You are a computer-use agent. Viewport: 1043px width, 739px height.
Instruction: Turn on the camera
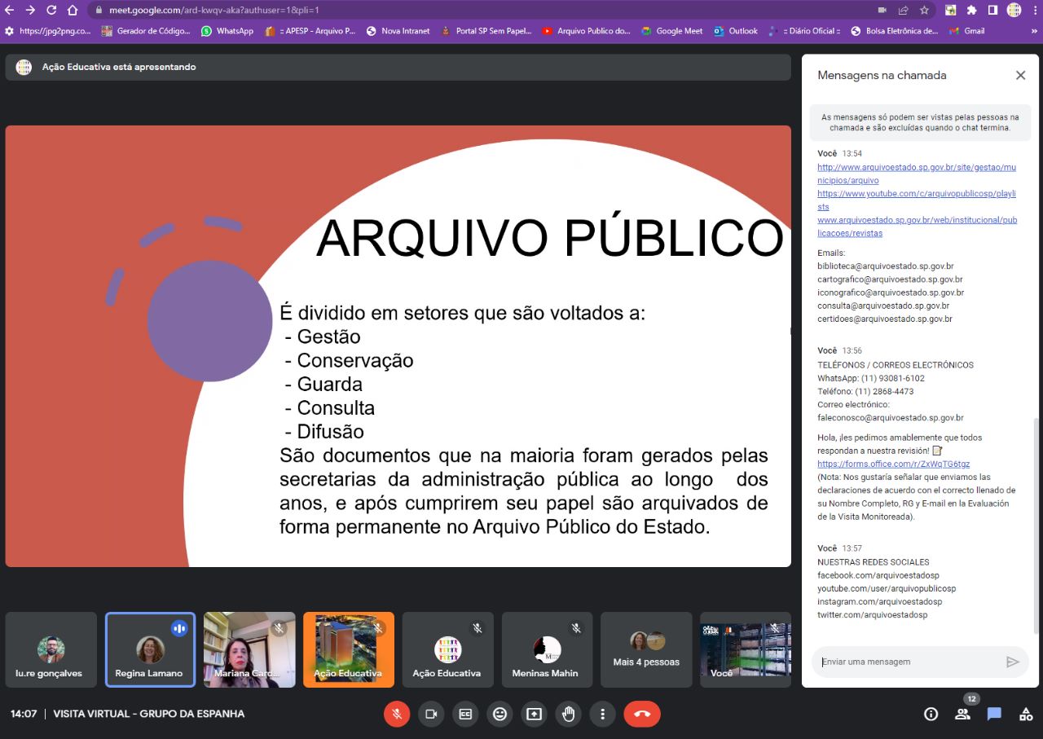pos(431,714)
